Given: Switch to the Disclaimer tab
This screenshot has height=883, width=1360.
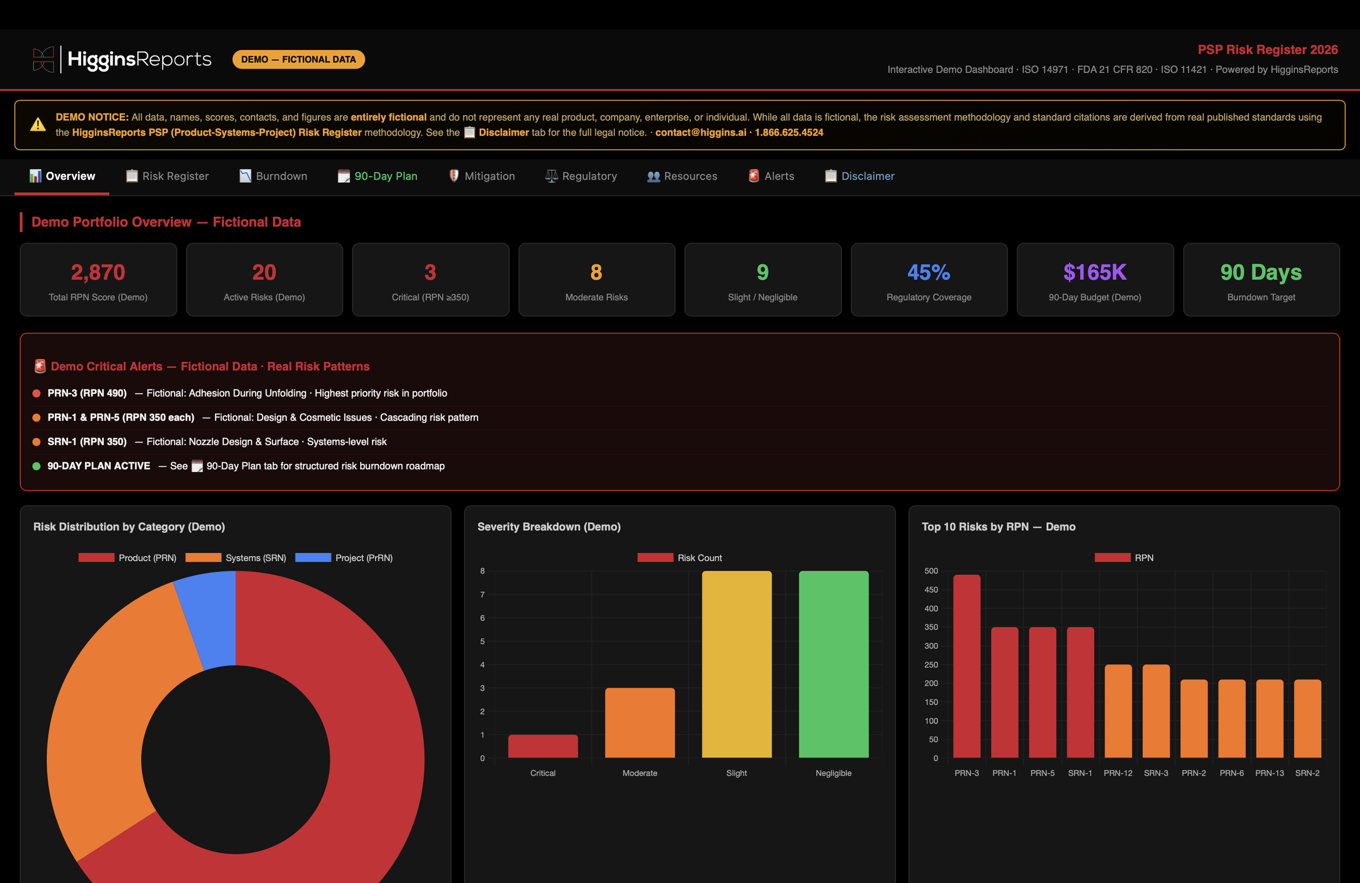Looking at the screenshot, I should (860, 176).
